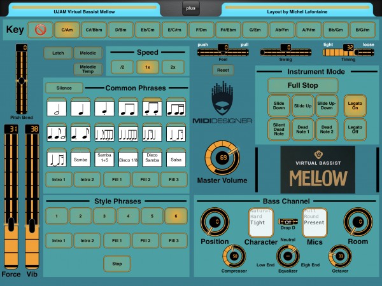Trigger Dead Note 1
The width and height of the screenshot is (382, 286).
click(x=303, y=130)
